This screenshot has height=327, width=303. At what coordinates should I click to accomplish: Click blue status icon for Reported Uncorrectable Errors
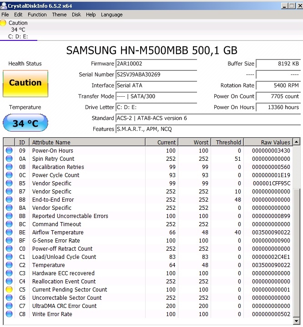pyautogui.click(x=9, y=216)
